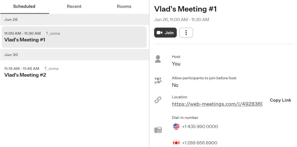Click the desk phone dial-in icon

point(158,130)
